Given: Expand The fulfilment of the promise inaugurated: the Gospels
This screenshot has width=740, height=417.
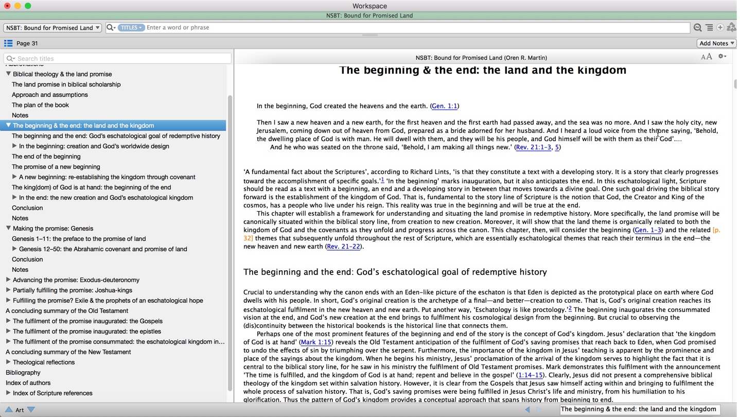Looking at the screenshot, I should tap(8, 321).
